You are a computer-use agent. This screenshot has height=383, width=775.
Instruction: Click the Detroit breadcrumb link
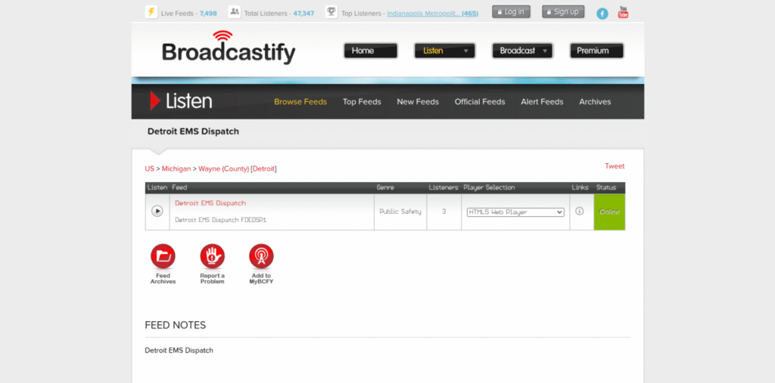tap(263, 168)
